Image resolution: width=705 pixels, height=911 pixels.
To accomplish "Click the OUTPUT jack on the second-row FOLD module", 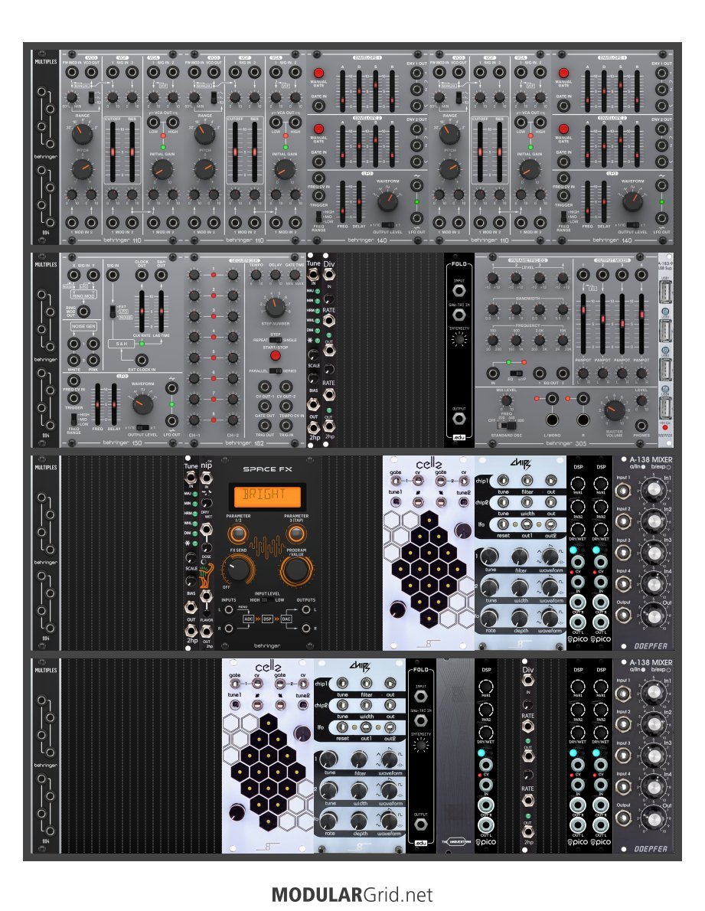I will pyautogui.click(x=459, y=418).
